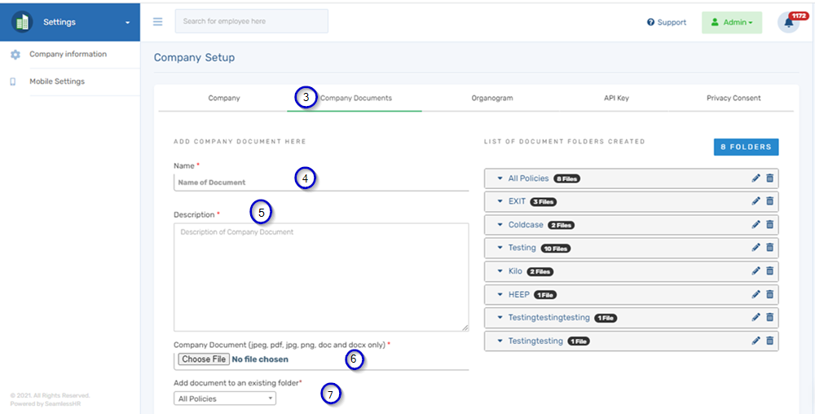815x414 pixels.
Task: Switch to the Privacy Consent tab
Action: pos(733,98)
